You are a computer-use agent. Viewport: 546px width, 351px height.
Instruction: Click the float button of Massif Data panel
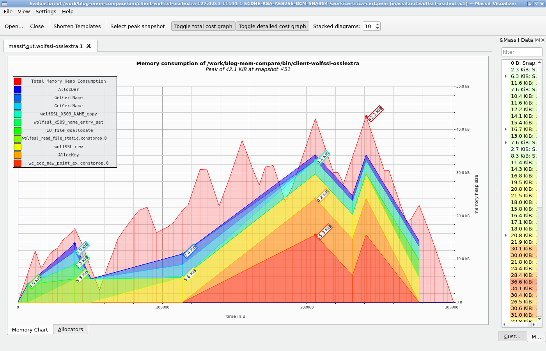(537, 40)
